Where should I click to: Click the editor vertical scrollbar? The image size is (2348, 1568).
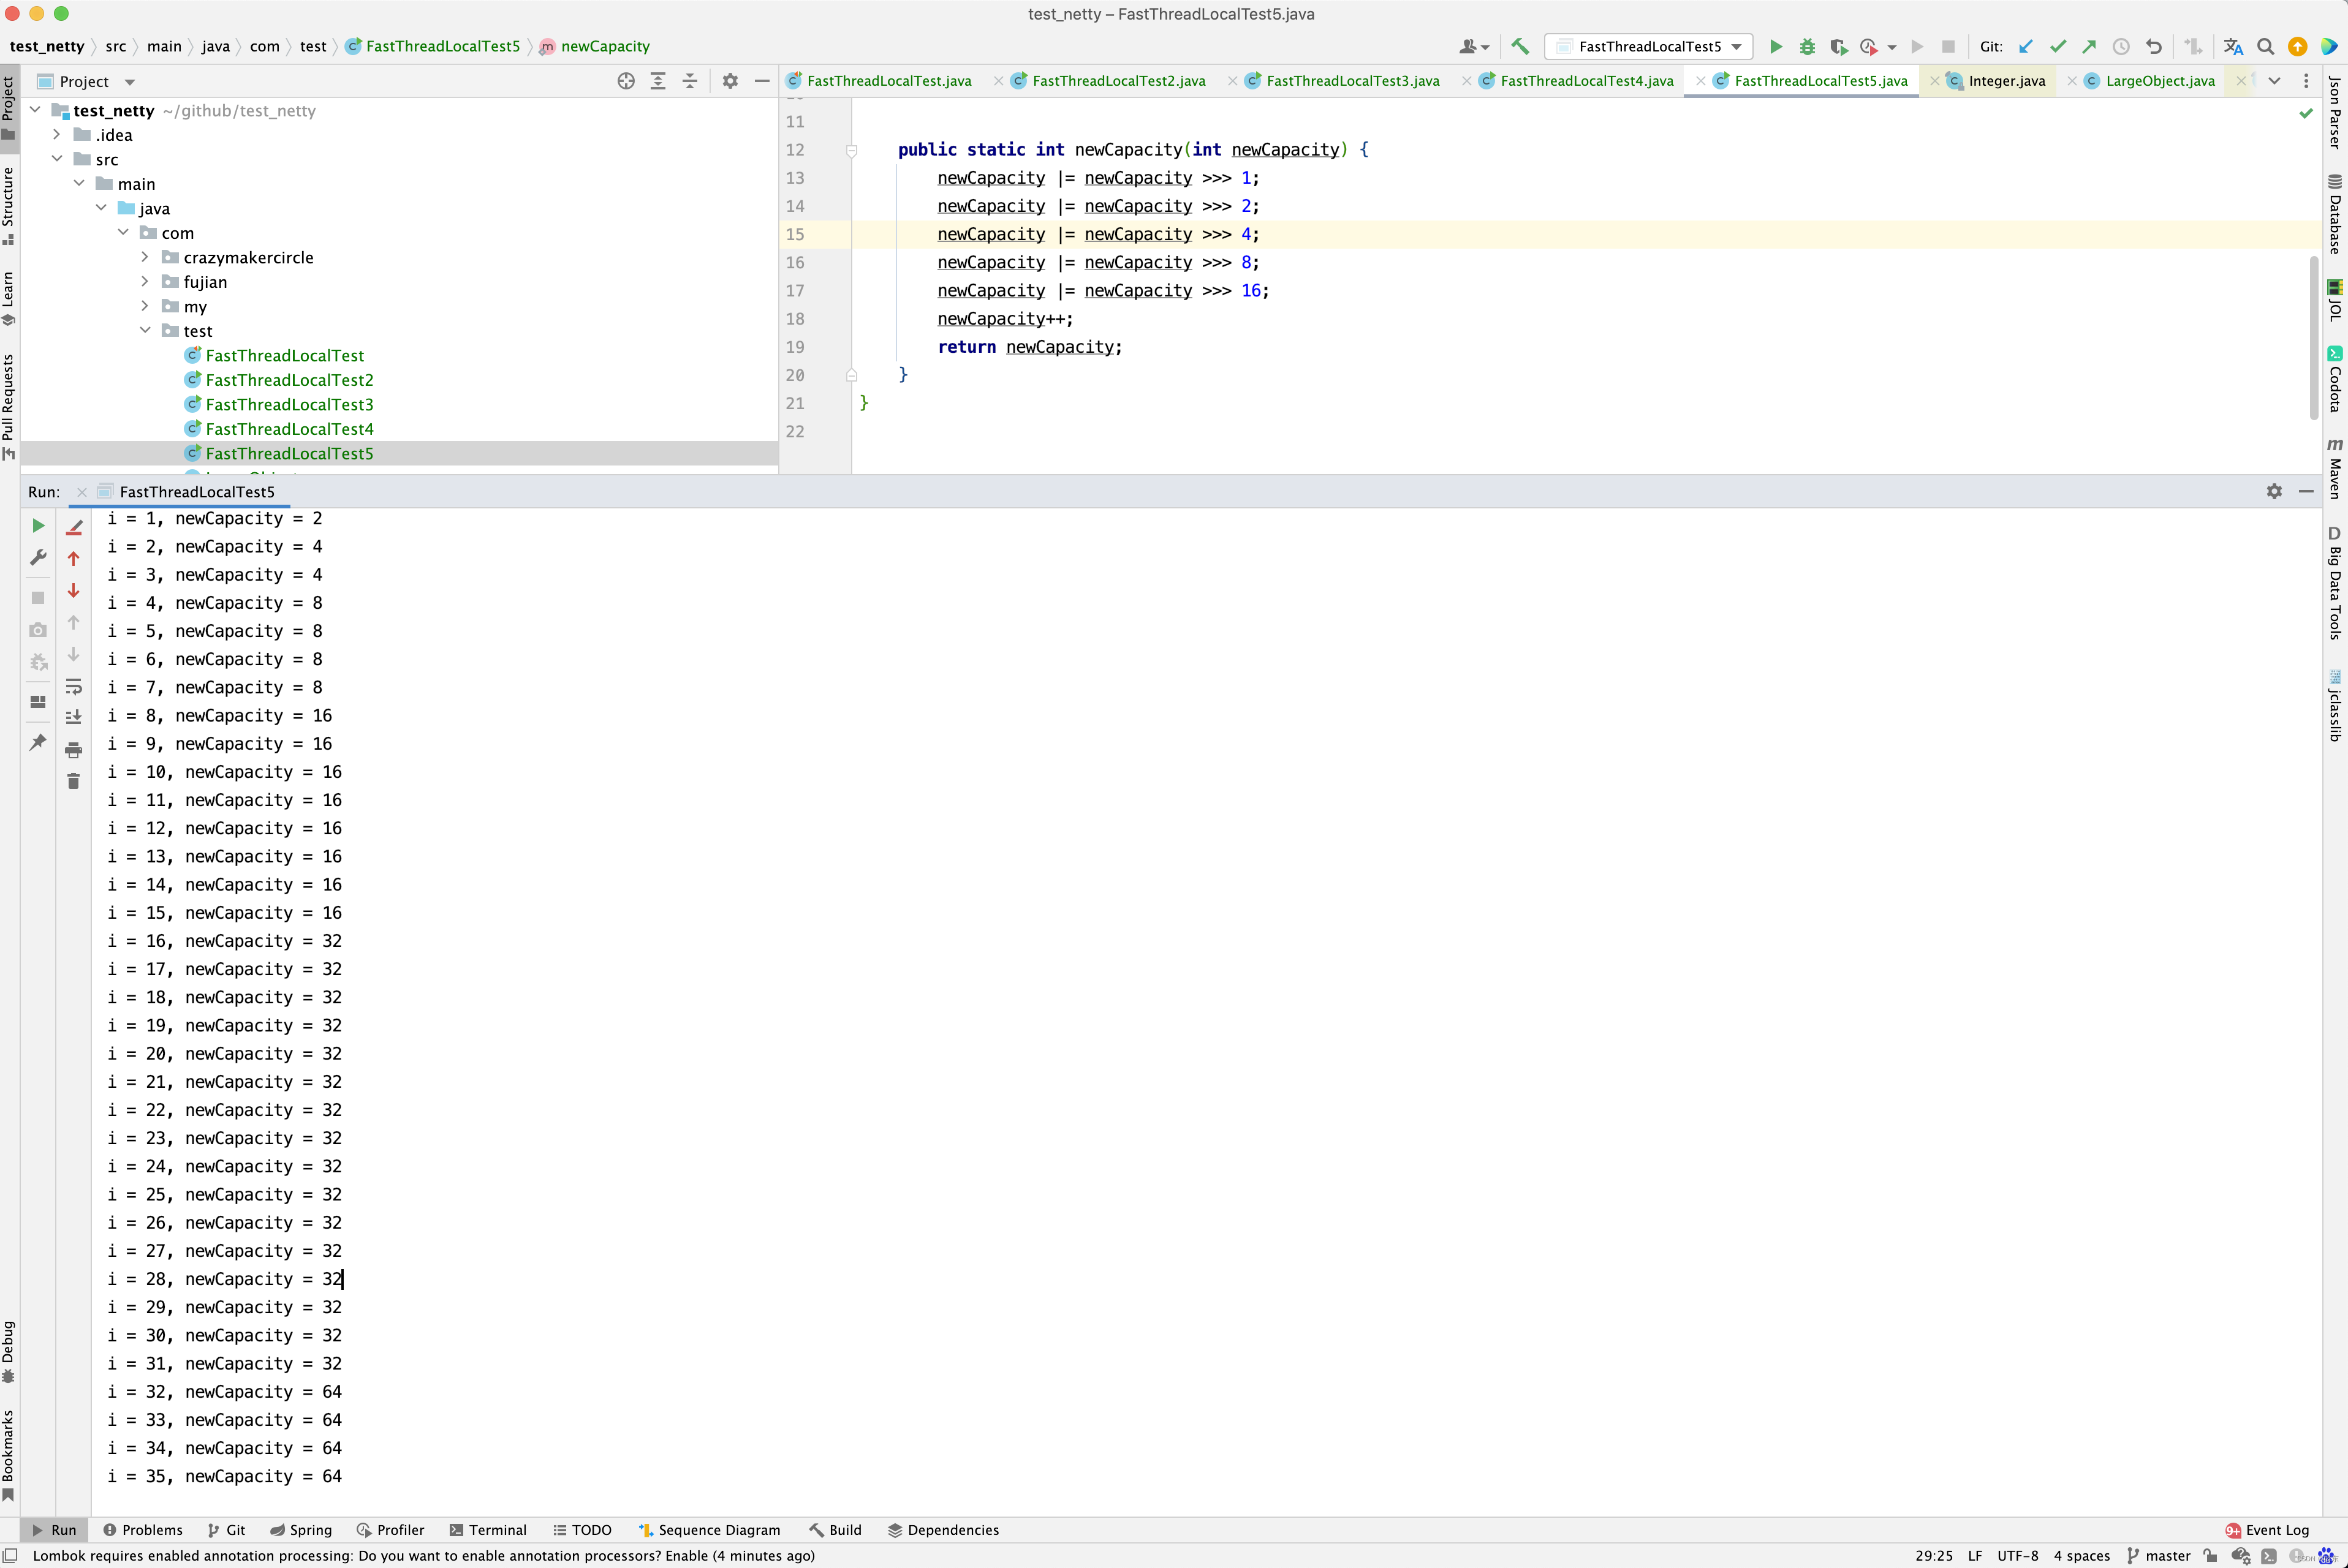pos(2313,338)
